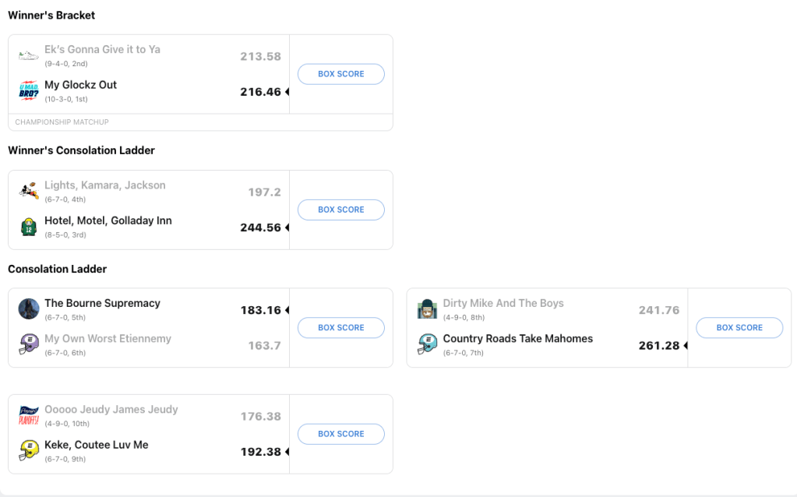The width and height of the screenshot is (797, 497).
Task: Click the Lights, Kamara, Jackson team logo
Action: point(28,191)
